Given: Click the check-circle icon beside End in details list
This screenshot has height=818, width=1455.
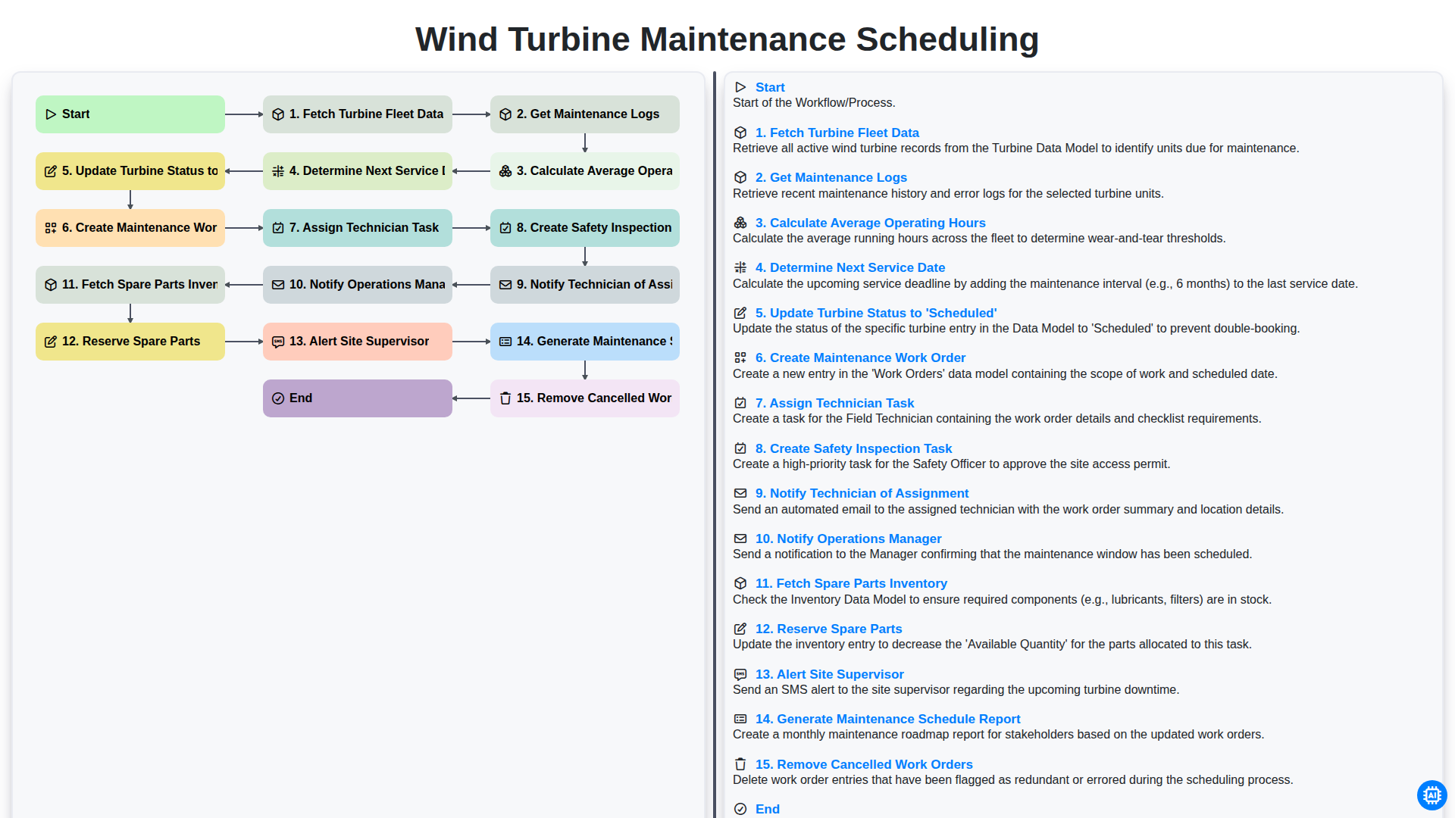Looking at the screenshot, I should (740, 809).
